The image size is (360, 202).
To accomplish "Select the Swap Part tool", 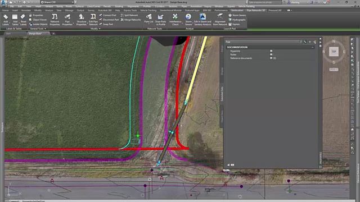I will click(x=106, y=24).
